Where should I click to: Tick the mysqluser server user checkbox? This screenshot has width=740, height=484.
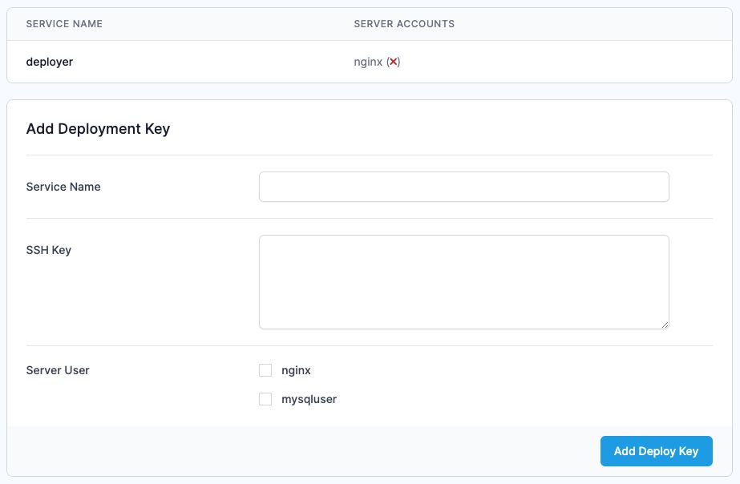(x=265, y=399)
